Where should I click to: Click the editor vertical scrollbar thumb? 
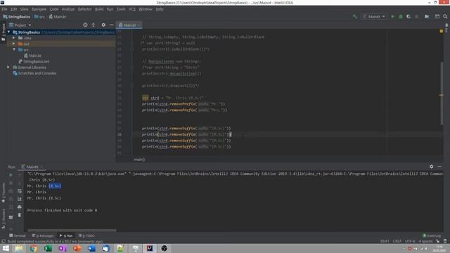click(x=442, y=93)
